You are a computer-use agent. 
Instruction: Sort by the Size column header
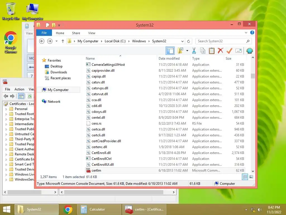(228, 58)
